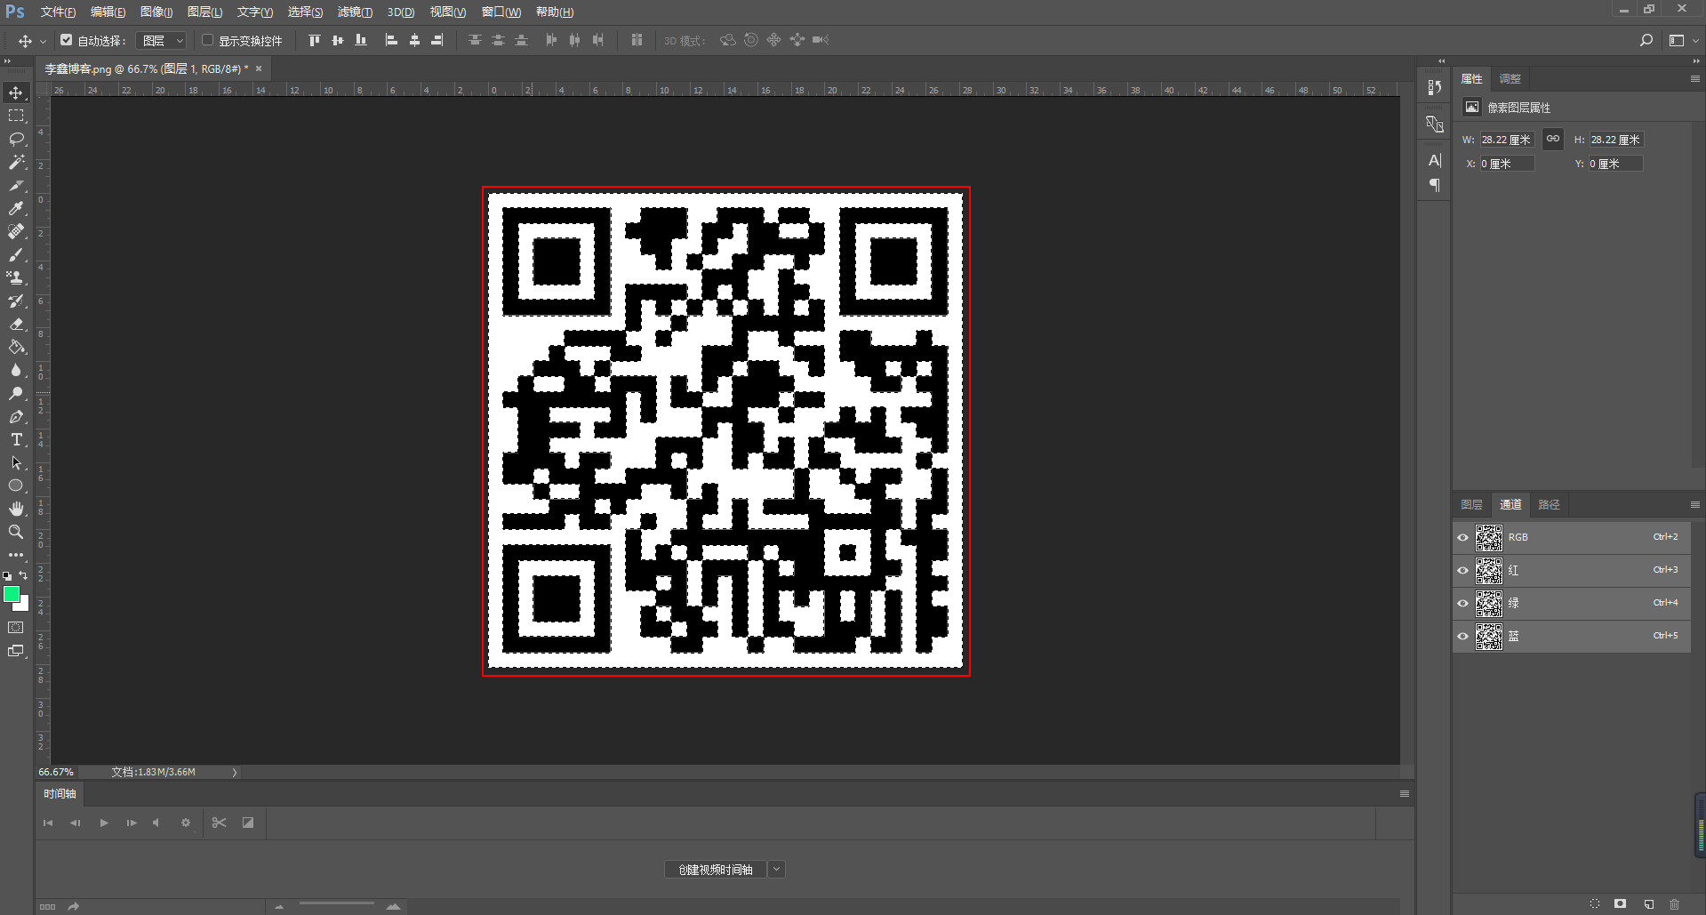This screenshot has height=915, width=1706.
Task: Open the 滤镜(T) menu
Action: pyautogui.click(x=355, y=12)
